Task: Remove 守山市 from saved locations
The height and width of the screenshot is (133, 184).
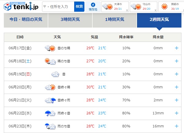Action: (x=155, y=10)
